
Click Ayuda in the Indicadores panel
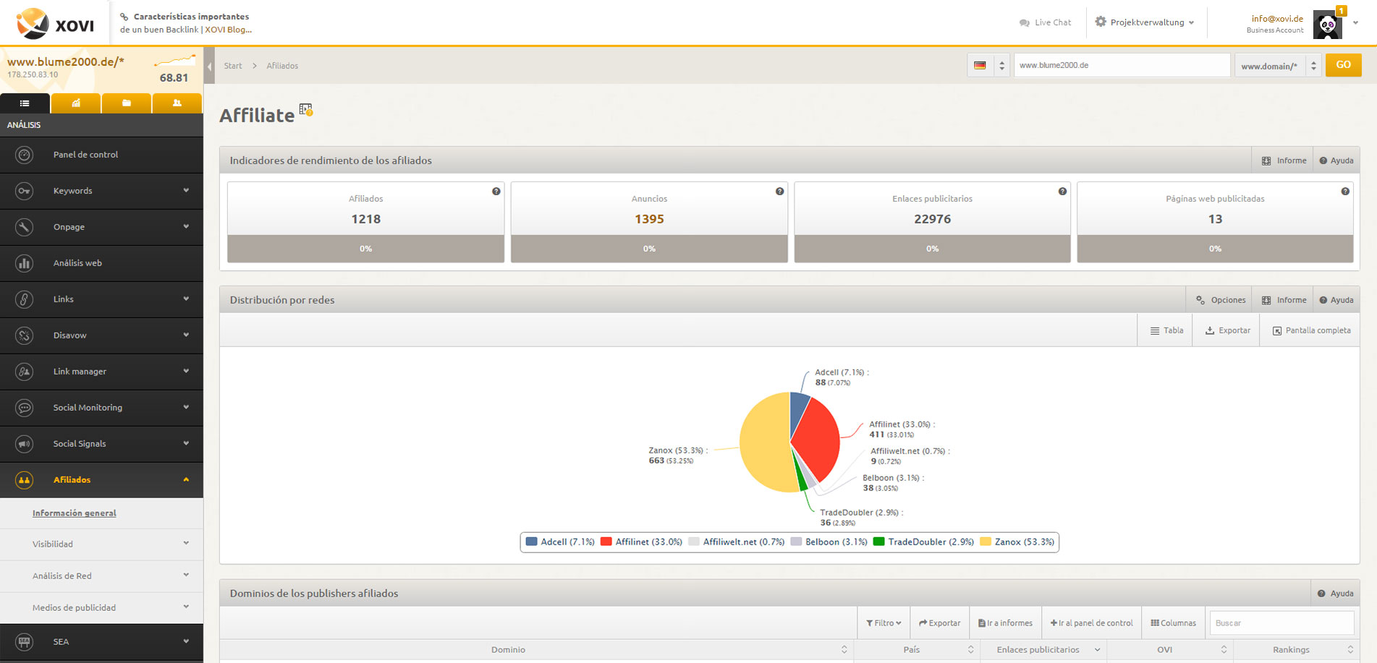click(1336, 161)
